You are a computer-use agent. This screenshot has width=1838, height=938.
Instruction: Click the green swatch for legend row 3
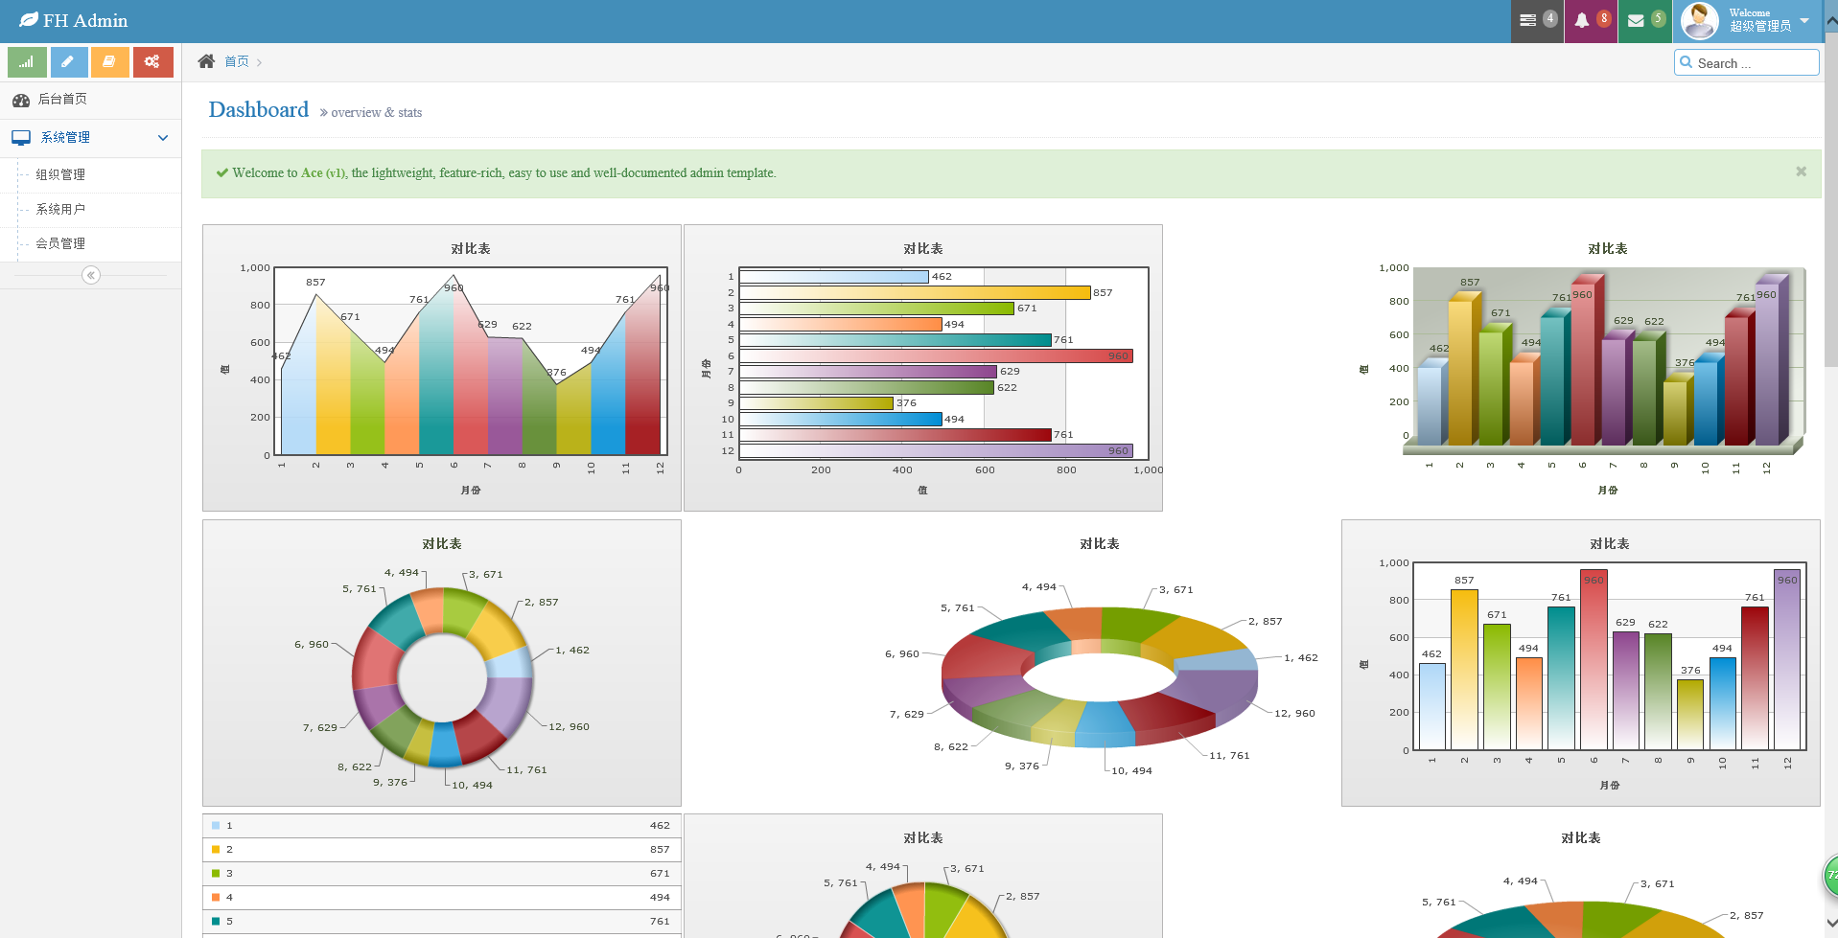216,873
